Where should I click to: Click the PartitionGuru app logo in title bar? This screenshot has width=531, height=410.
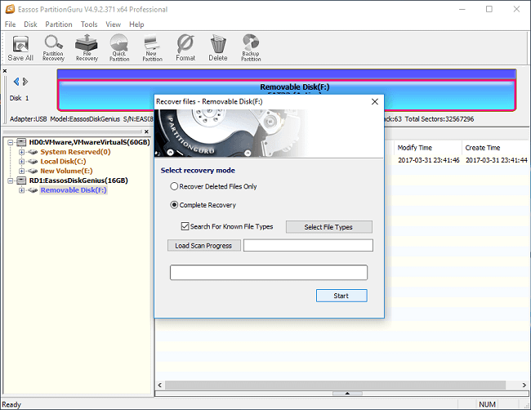click(10, 9)
